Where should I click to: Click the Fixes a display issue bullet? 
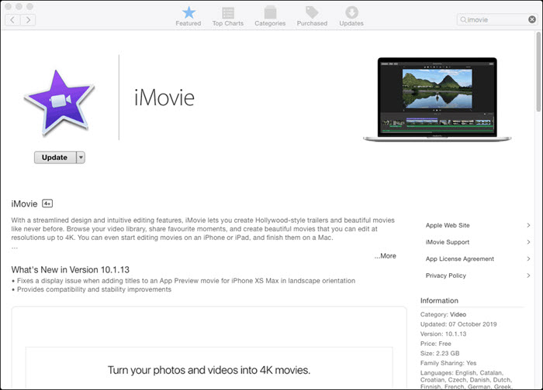184,281
